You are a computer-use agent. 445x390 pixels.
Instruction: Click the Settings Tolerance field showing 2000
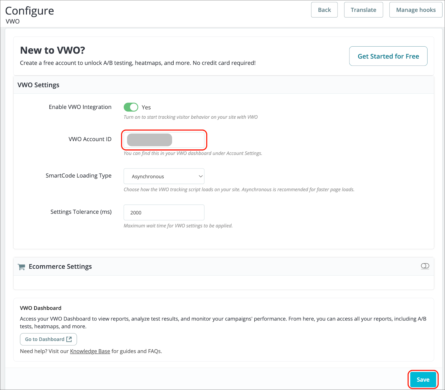point(164,213)
